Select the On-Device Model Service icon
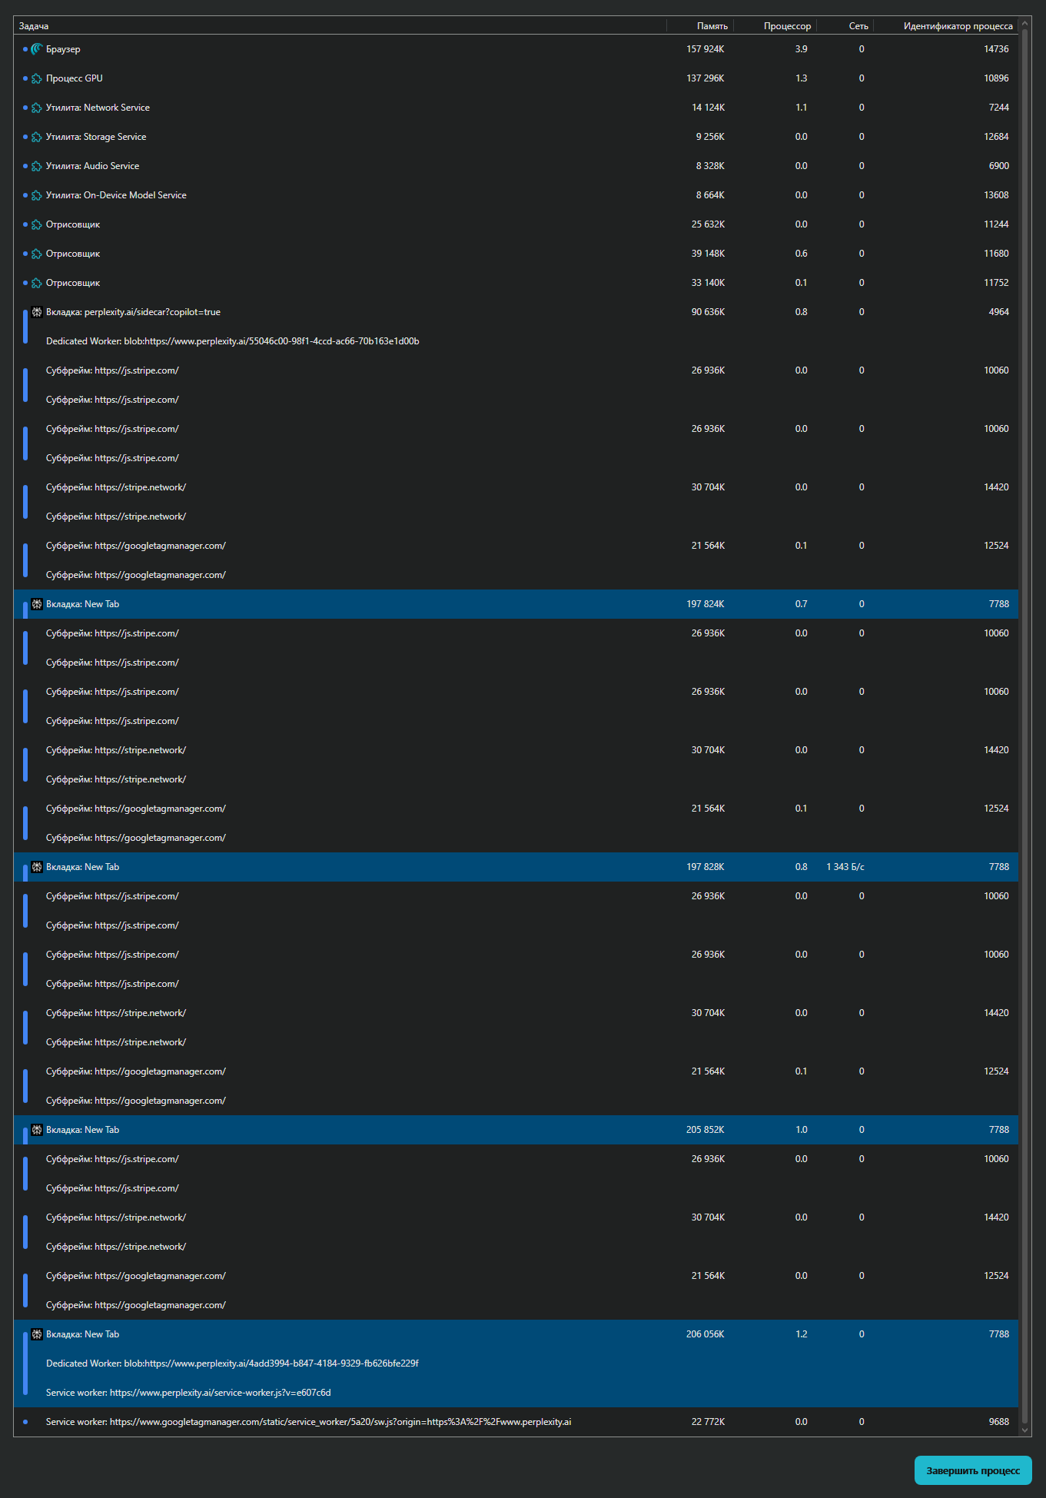The width and height of the screenshot is (1046, 1498). click(36, 195)
